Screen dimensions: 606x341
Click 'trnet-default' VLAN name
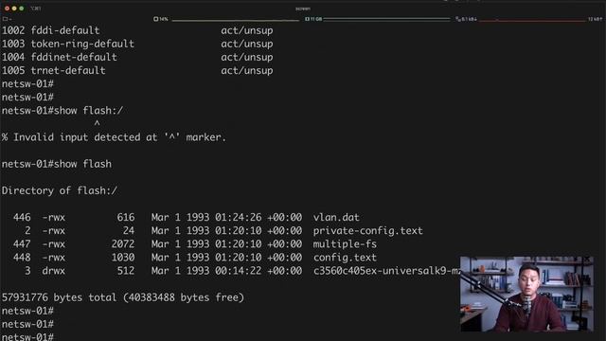click(x=68, y=70)
